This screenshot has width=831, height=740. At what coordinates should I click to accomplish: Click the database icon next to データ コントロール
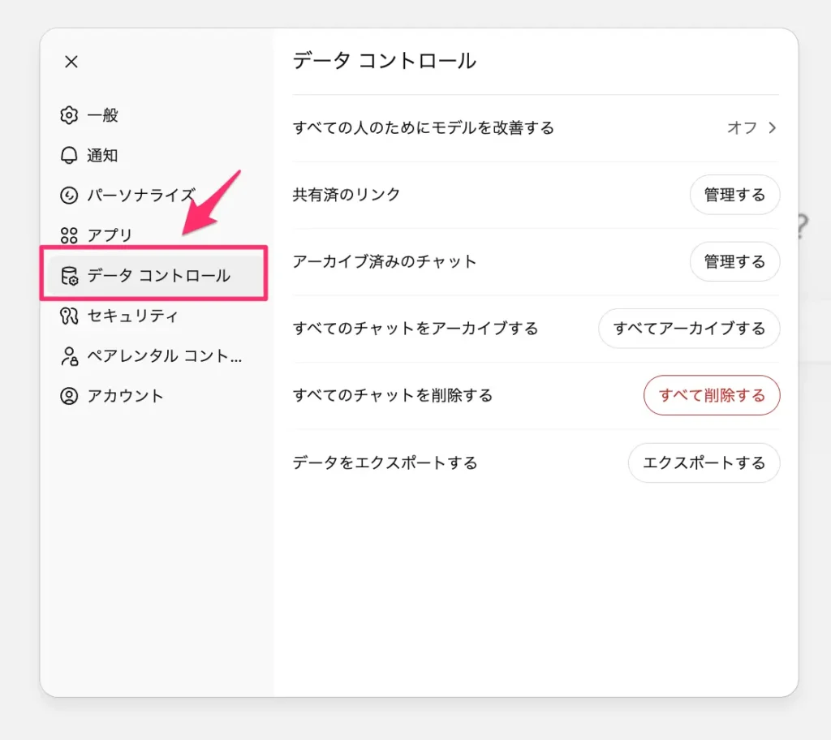click(71, 275)
